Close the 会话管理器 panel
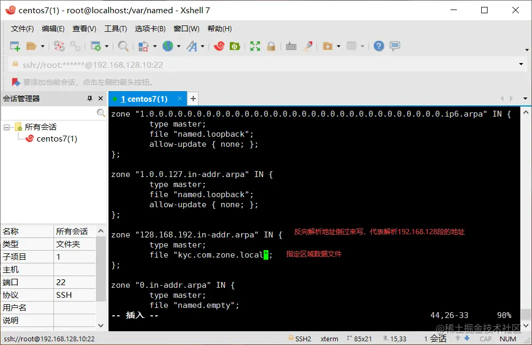This screenshot has width=532, height=345. (x=101, y=99)
